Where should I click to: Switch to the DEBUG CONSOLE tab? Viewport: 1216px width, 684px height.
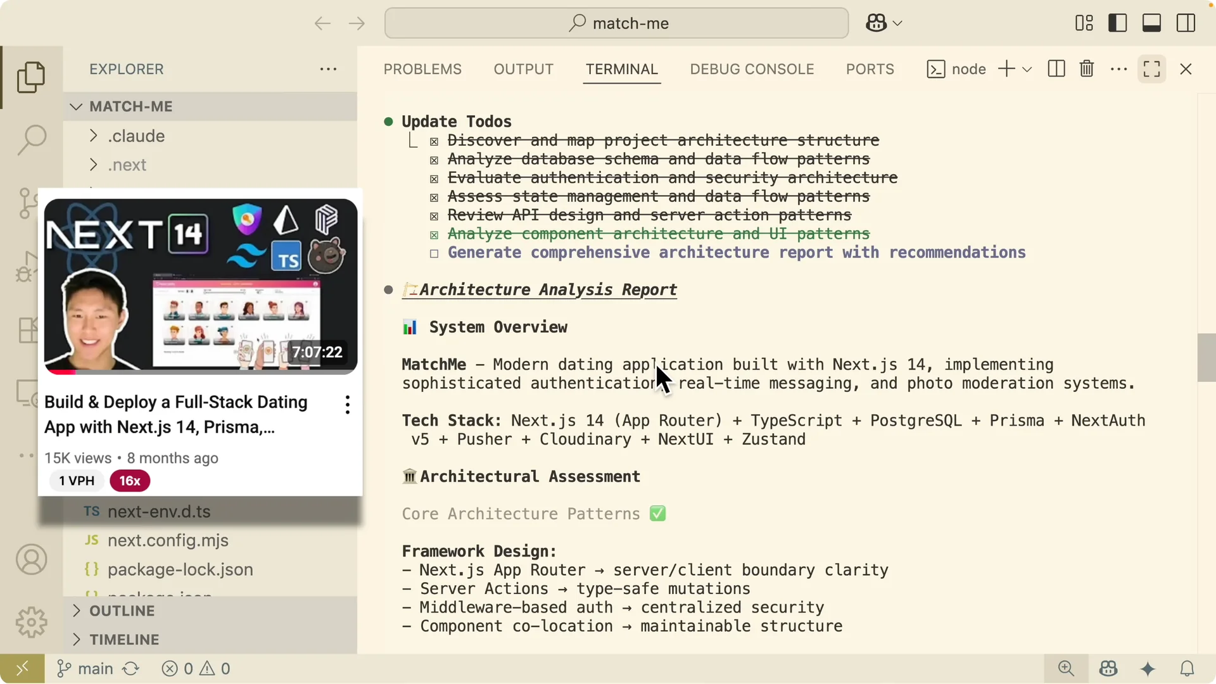click(x=752, y=69)
